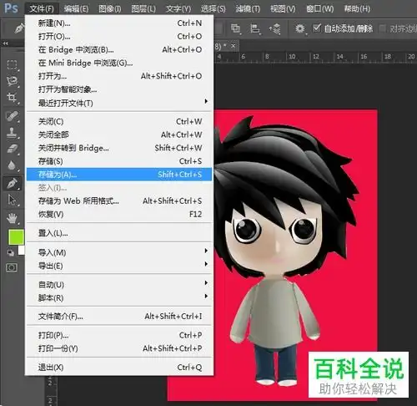This screenshot has width=417, height=406.
Task: Open the 文件(F) menu
Action: click(42, 8)
